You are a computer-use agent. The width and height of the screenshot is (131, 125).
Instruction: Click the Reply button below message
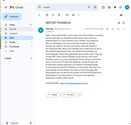click(53, 95)
